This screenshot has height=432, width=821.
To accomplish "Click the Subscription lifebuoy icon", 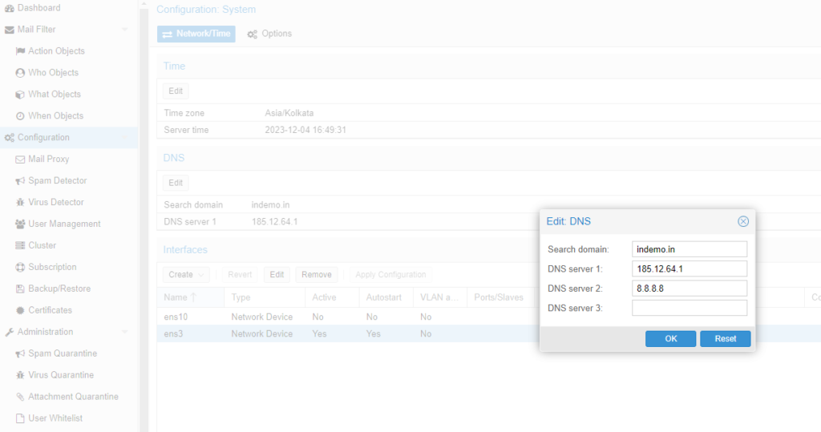I will [x=20, y=267].
